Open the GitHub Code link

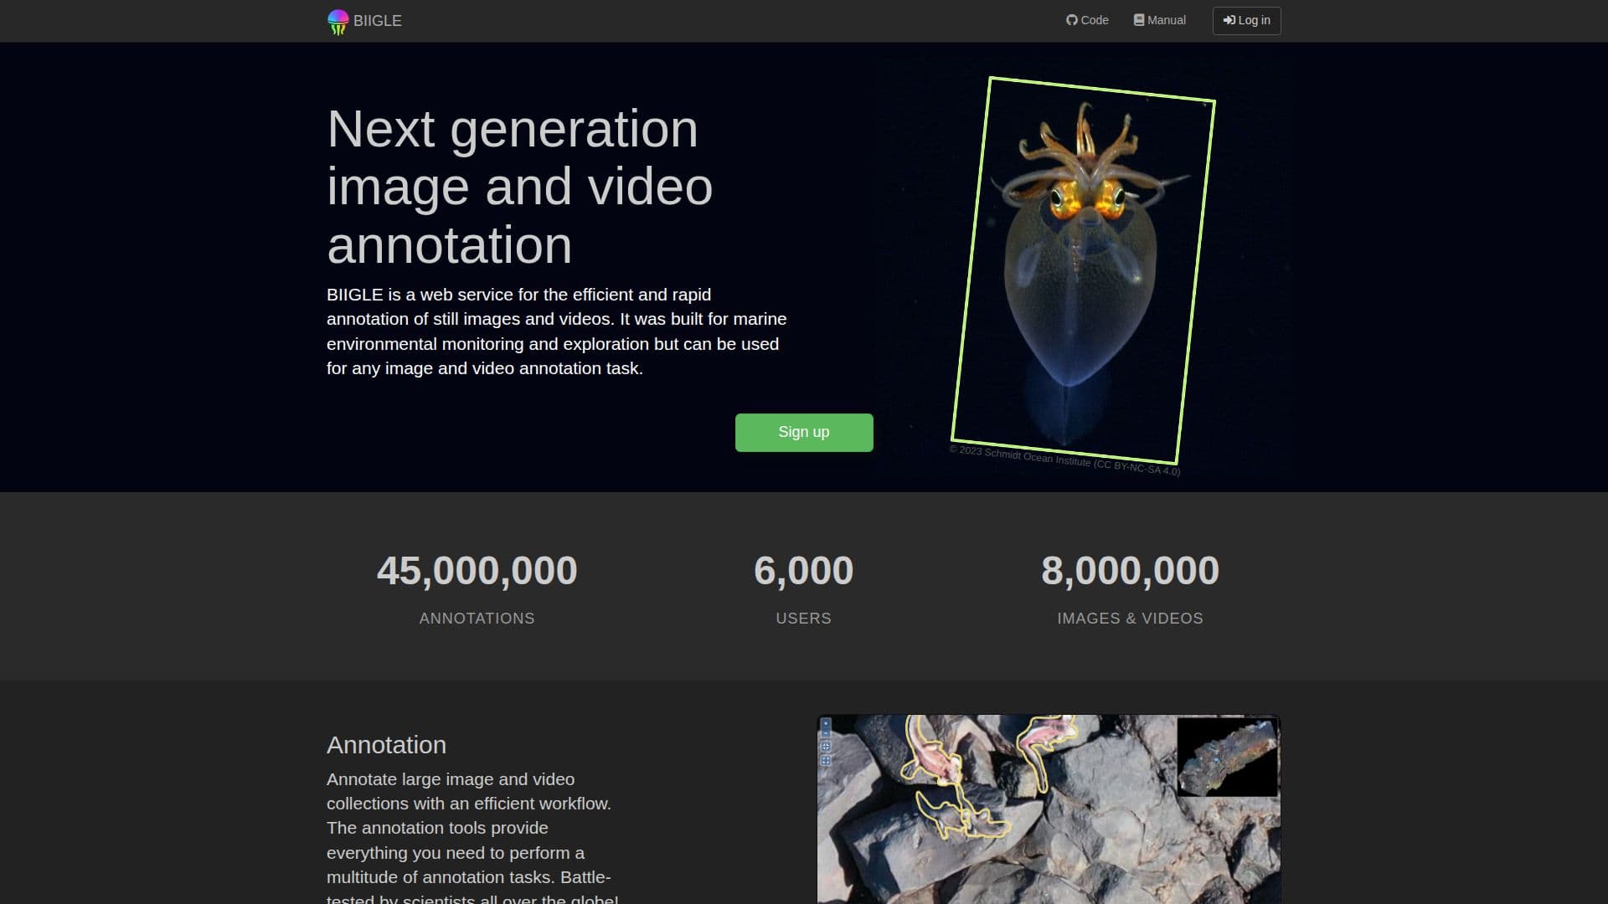pos(1087,20)
